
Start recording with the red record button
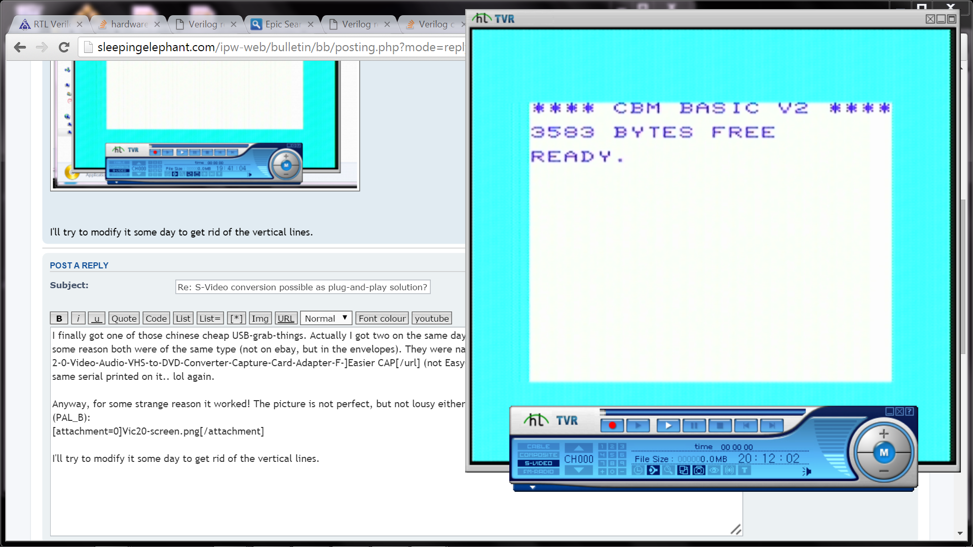coord(612,425)
